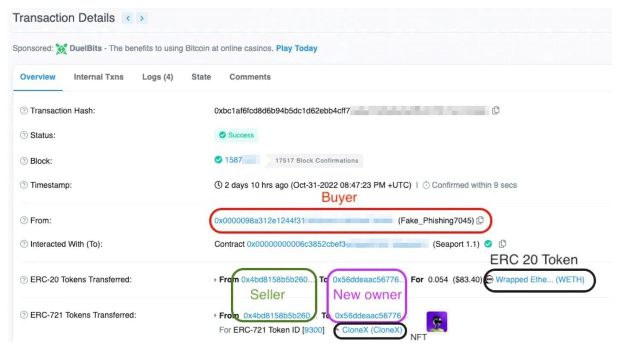Click the Block help icon

tap(24, 161)
